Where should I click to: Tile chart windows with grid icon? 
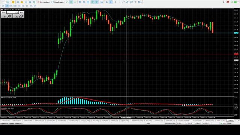pos(88,2)
